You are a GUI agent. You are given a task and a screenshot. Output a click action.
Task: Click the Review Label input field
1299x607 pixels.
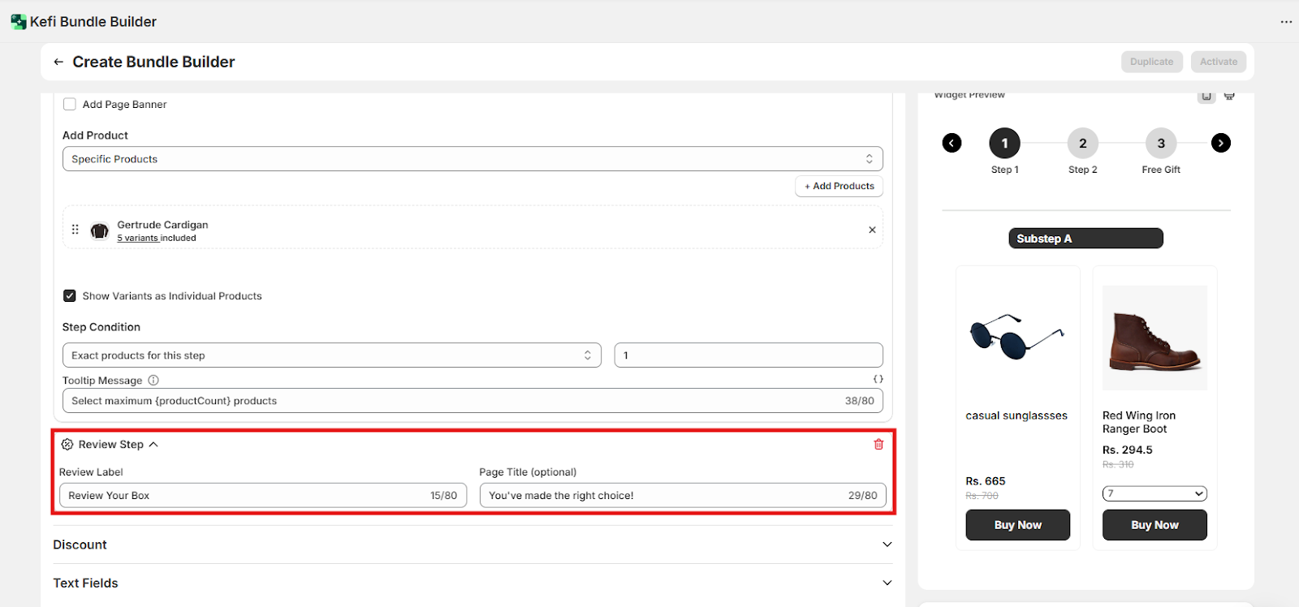coord(244,496)
